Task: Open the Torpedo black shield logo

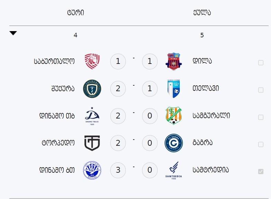Action: pos(92,143)
